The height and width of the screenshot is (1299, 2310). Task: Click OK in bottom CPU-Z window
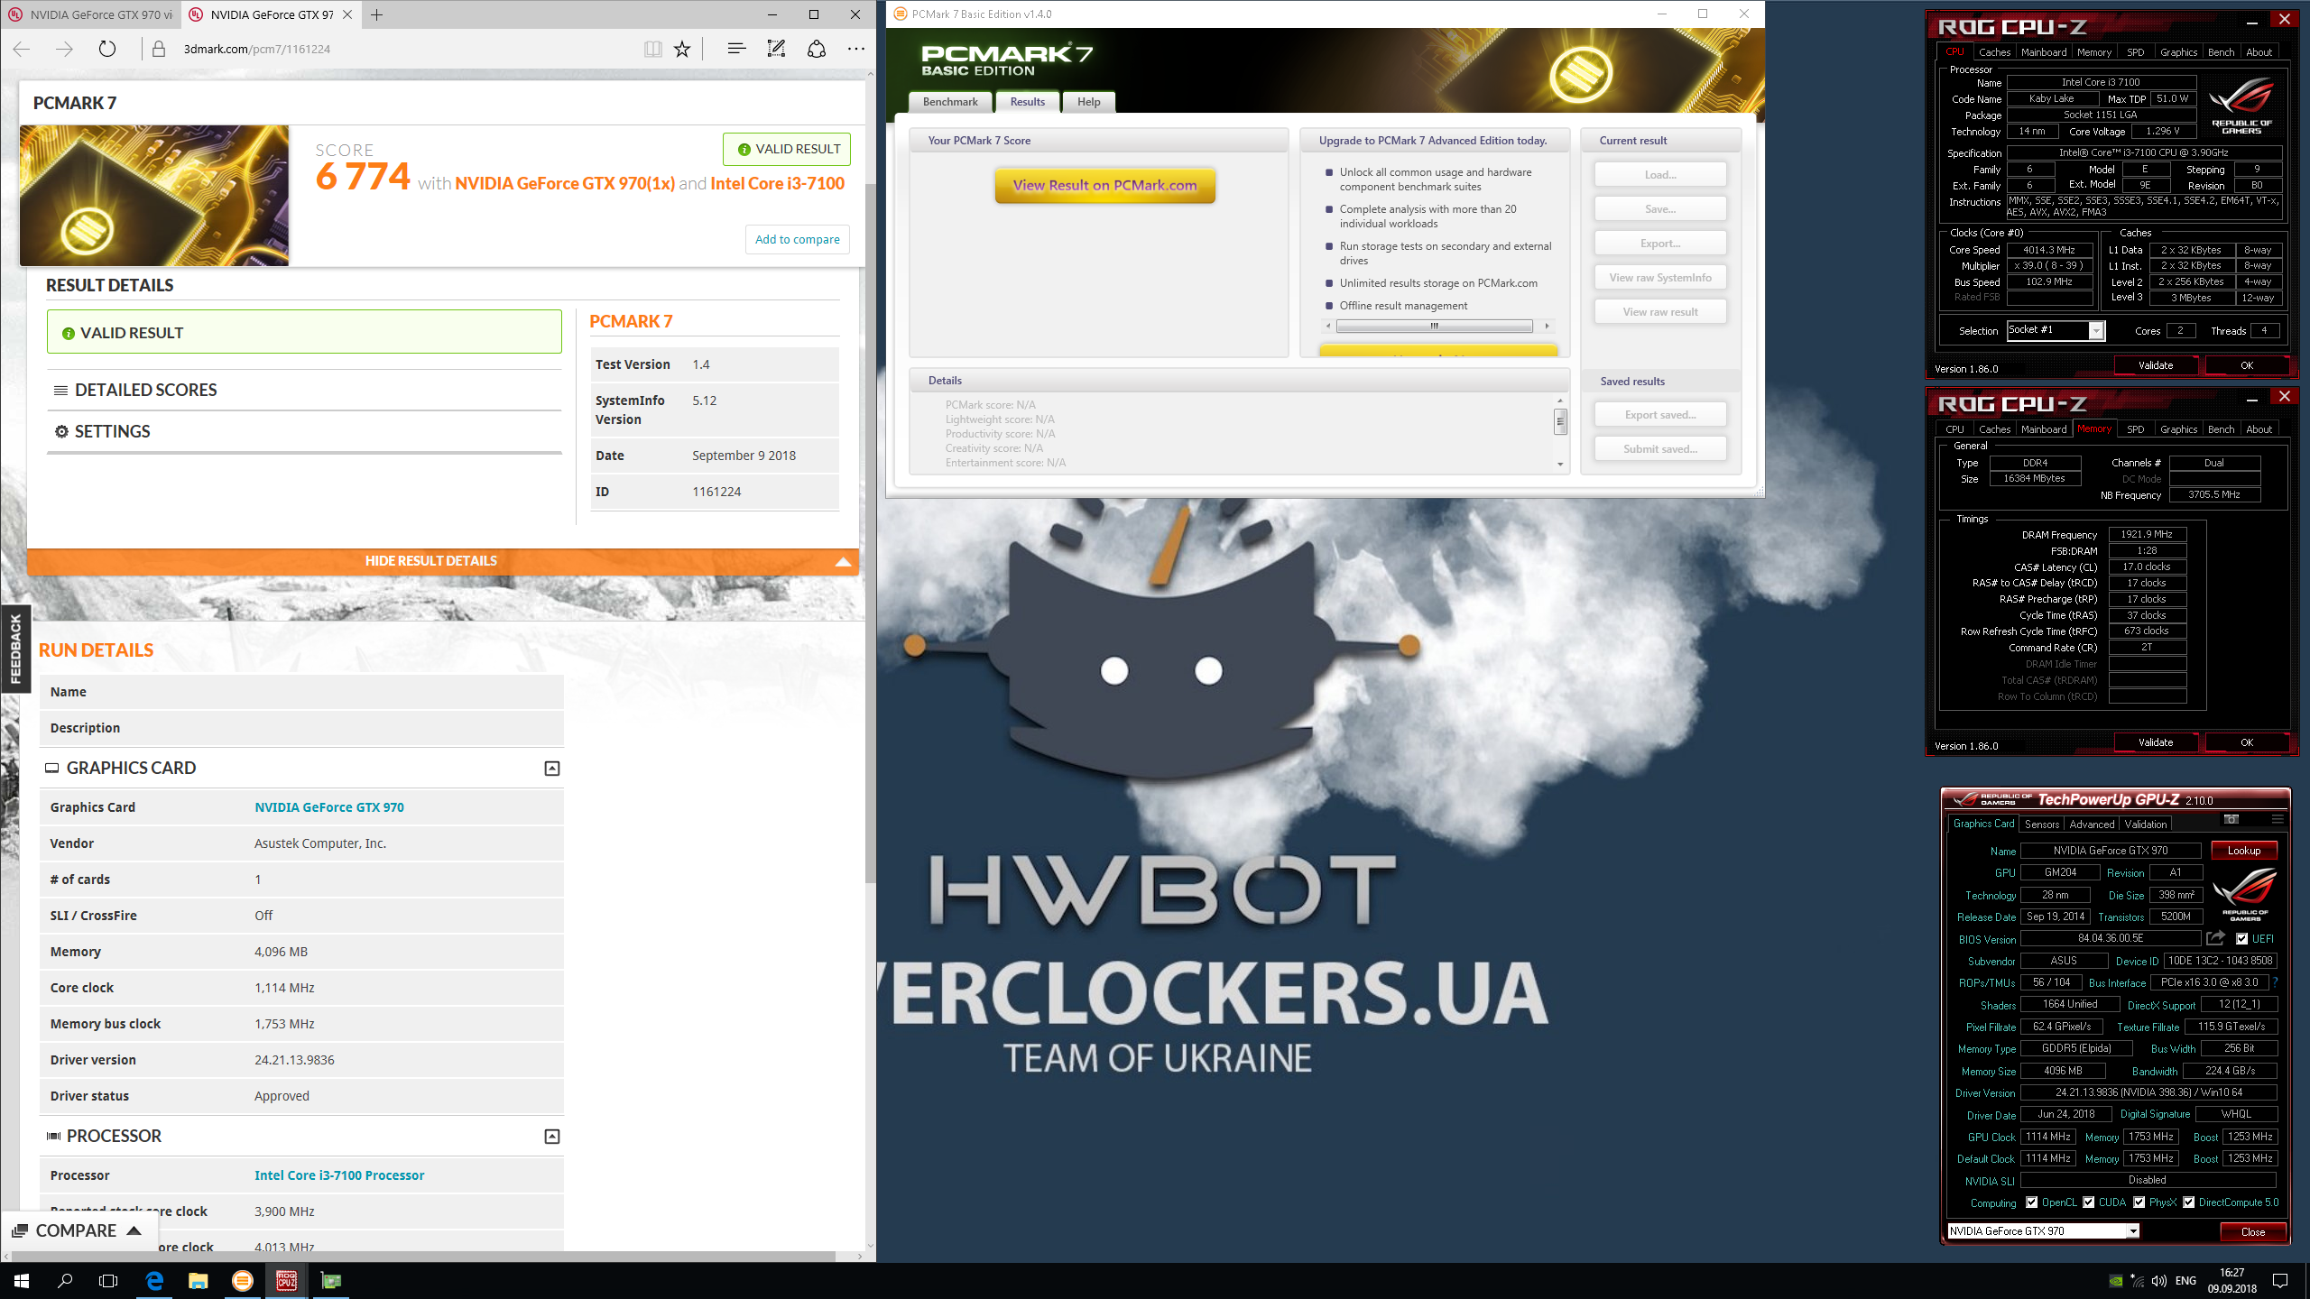[x=2246, y=742]
